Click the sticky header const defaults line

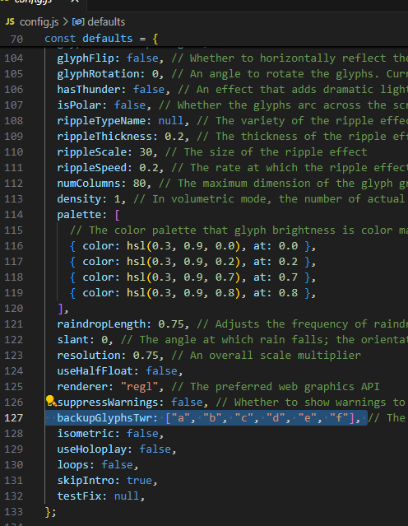click(101, 39)
